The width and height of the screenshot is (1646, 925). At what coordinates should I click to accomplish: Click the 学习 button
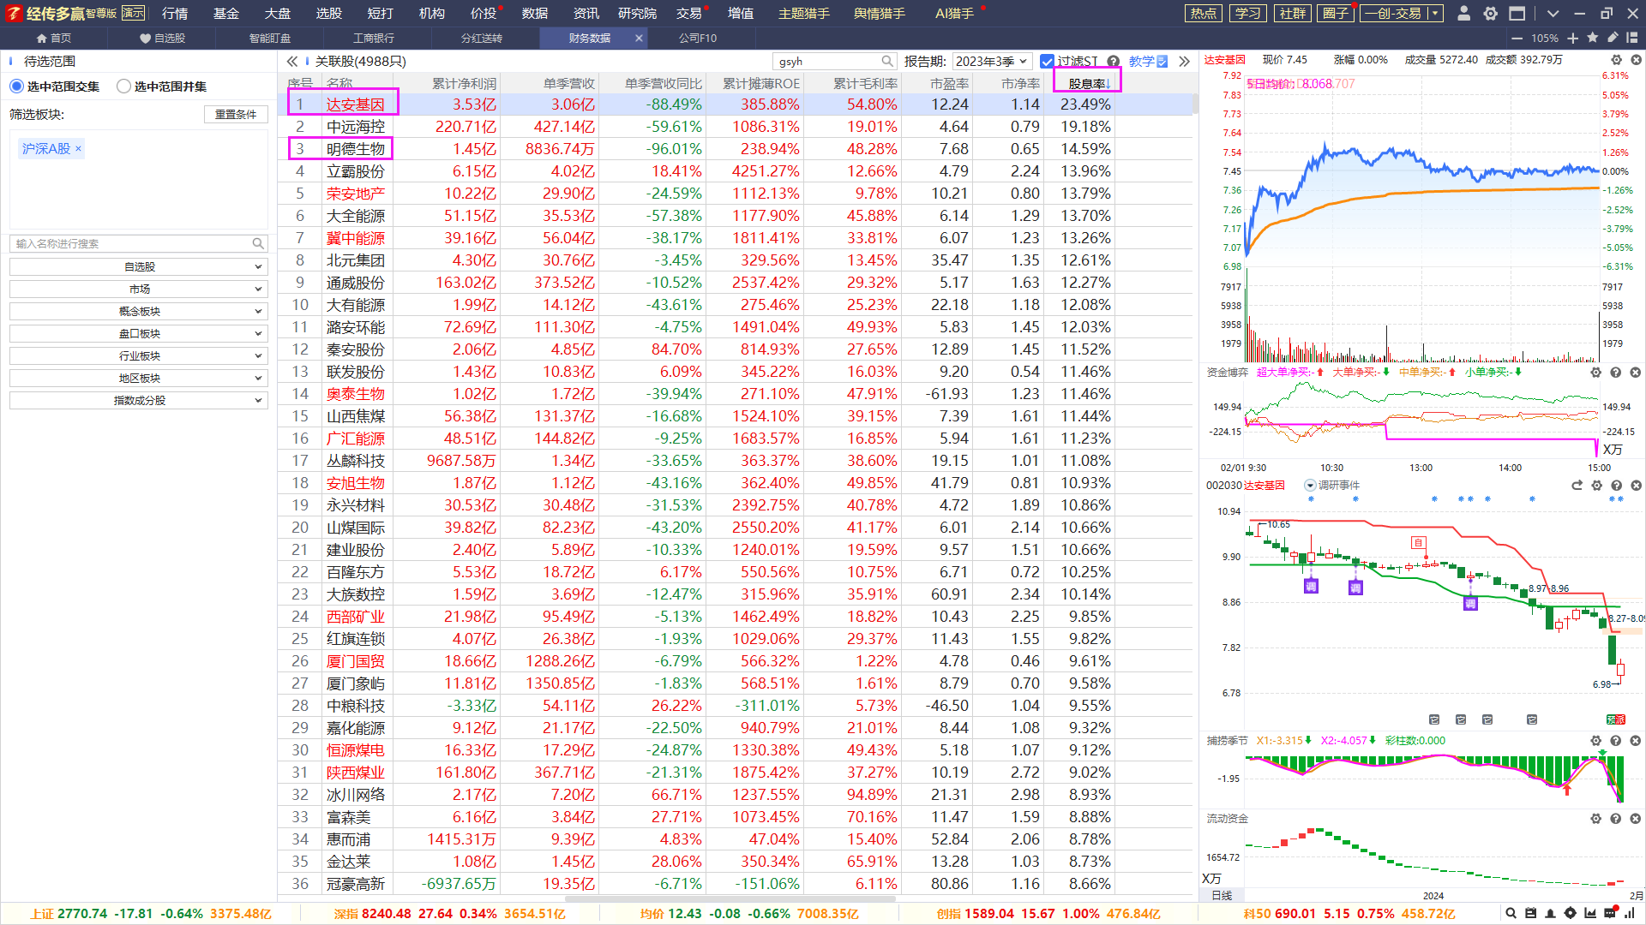pos(1248,13)
